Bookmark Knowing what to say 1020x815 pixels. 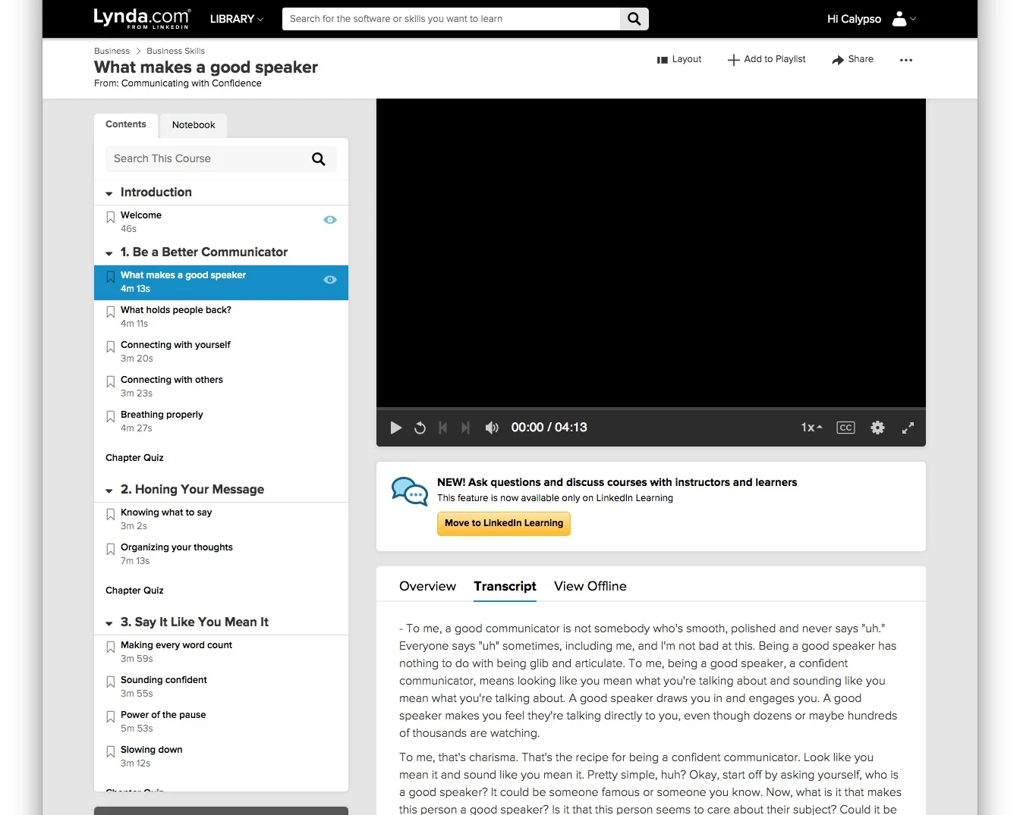click(x=111, y=515)
